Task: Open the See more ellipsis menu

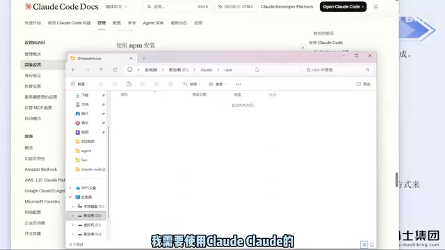Action: 238,84
